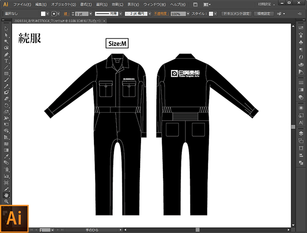307x233 pixels.
Task: Open the Pathfinder panel icon
Action: point(301,163)
